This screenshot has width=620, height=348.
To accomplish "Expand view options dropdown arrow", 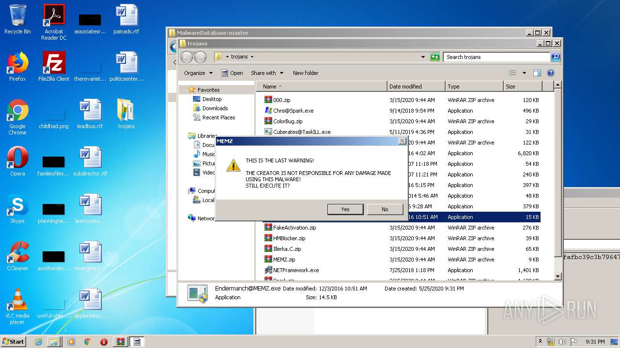I will coord(524,73).
